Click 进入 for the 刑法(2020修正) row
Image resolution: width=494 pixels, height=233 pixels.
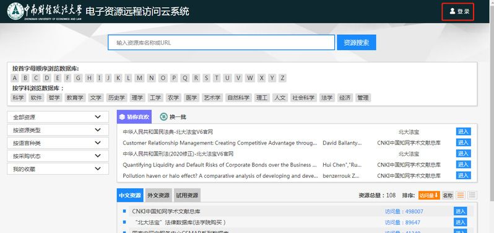464,154
